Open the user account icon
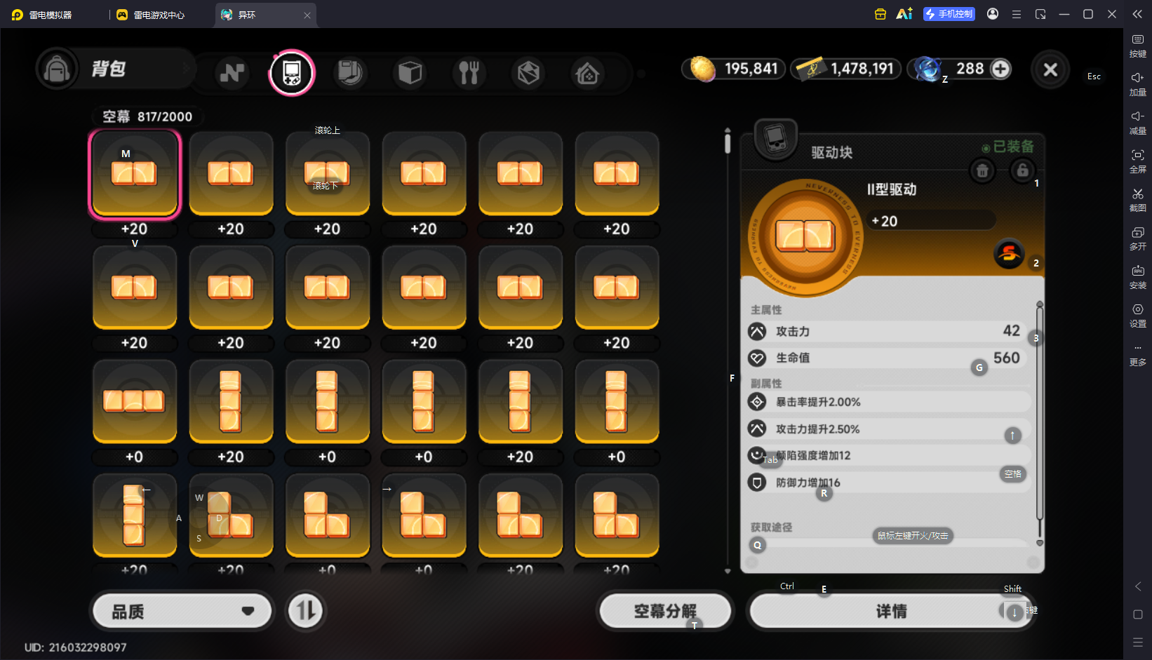The image size is (1152, 660). 993,14
